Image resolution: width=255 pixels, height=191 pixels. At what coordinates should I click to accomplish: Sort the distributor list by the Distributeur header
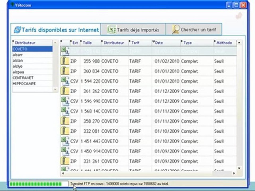point(32,43)
